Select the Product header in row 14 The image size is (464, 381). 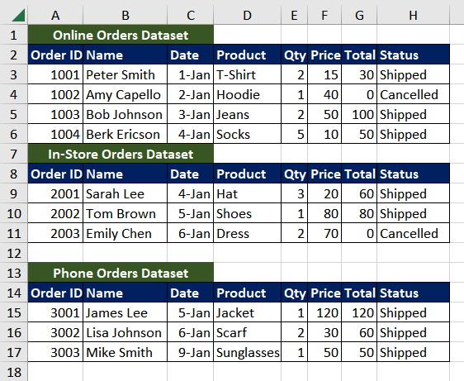(247, 293)
